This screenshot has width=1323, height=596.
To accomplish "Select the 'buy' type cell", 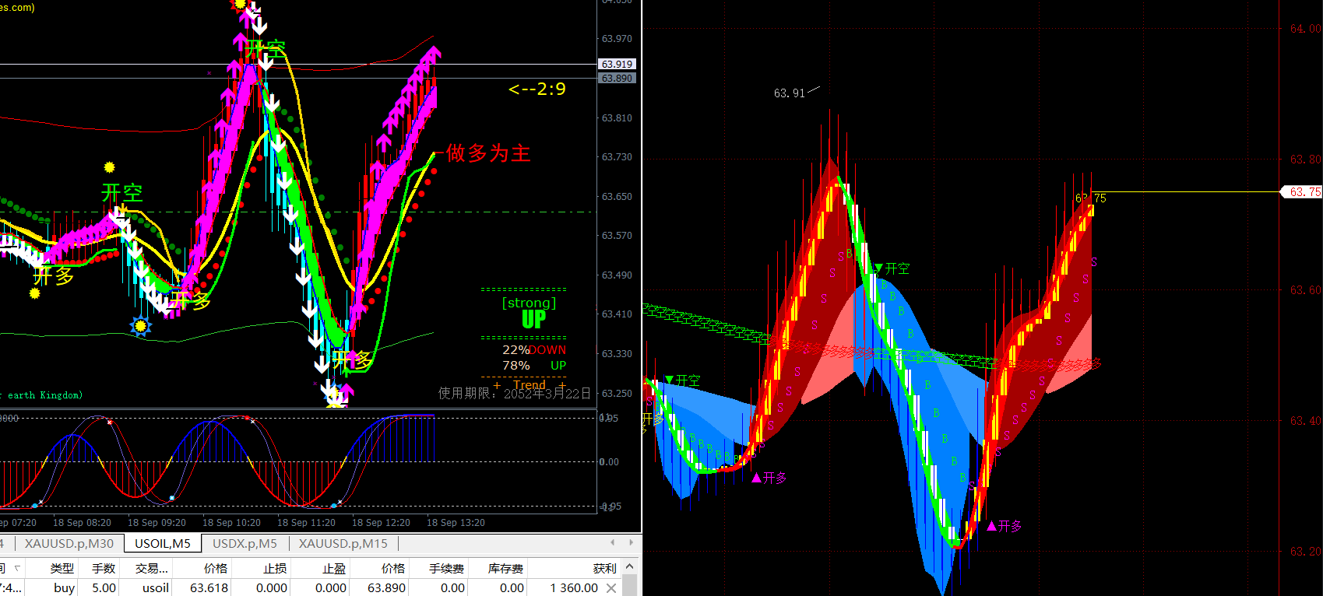I will [x=65, y=587].
